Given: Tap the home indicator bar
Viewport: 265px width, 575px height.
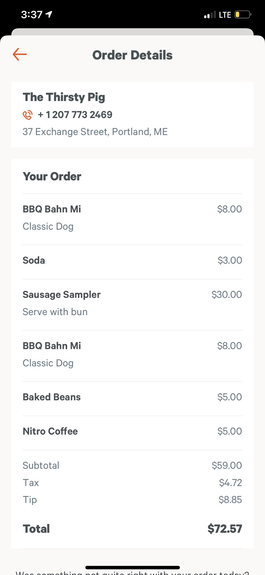Looking at the screenshot, I should [132, 568].
